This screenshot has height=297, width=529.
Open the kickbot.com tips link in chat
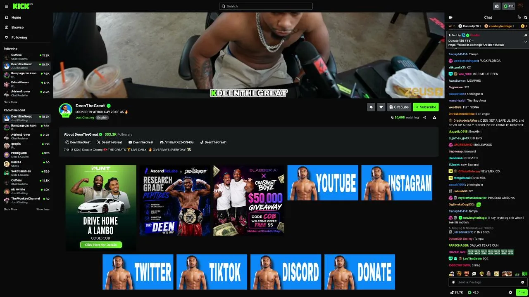(476, 45)
